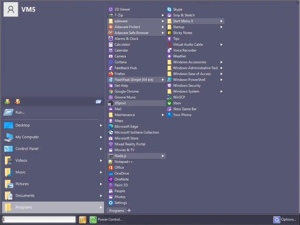
Task: Open the Windows System folder
Action: pyautogui.click(x=195, y=91)
